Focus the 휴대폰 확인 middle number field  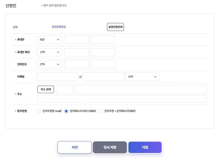tap(77, 52)
